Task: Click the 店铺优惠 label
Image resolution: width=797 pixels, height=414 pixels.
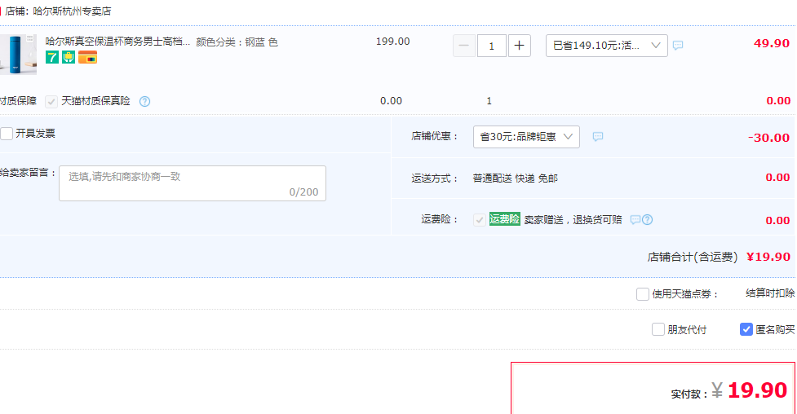Action: click(x=435, y=136)
